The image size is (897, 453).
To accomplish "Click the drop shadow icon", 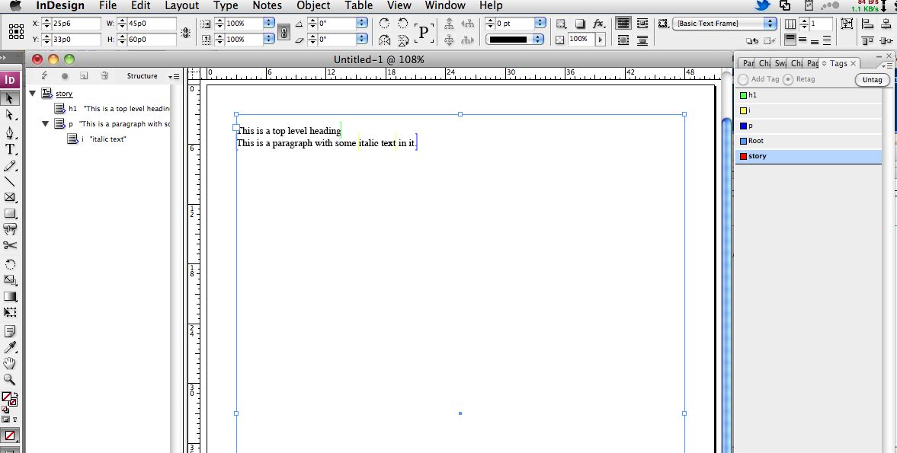I will pyautogui.click(x=579, y=24).
